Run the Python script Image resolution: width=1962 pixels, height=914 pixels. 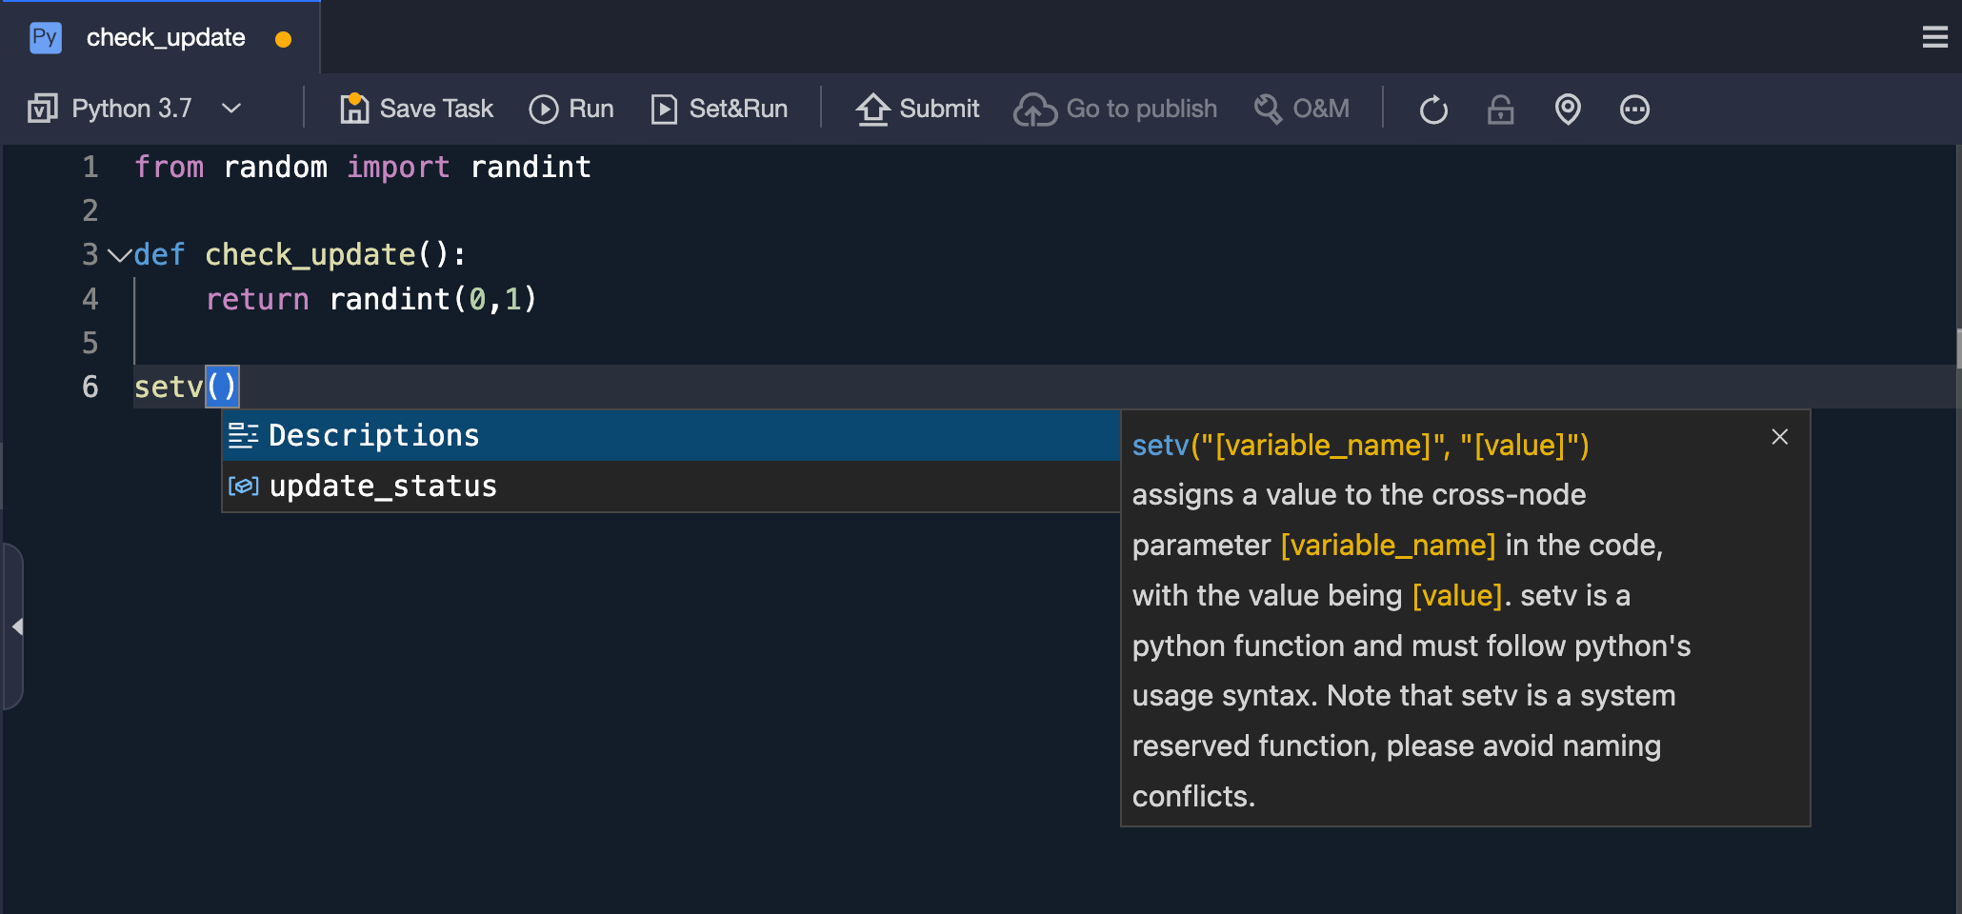click(571, 109)
